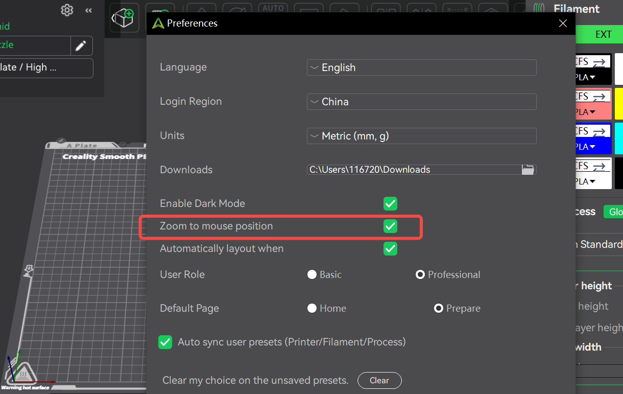Click the Preferences title text

point(192,23)
